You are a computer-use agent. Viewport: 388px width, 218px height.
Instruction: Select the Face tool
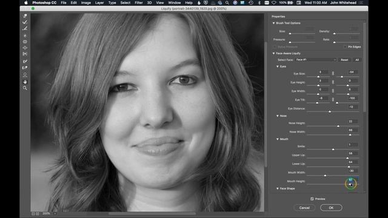(25, 74)
